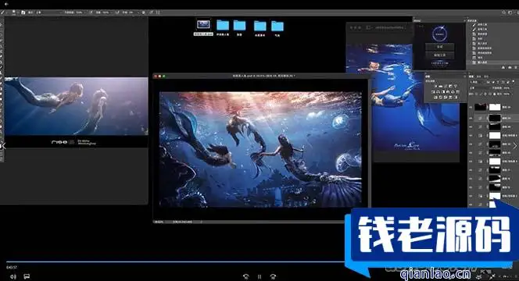Add a Vibrance adjustment layer
This screenshot has height=281, width=519.
[456, 86]
